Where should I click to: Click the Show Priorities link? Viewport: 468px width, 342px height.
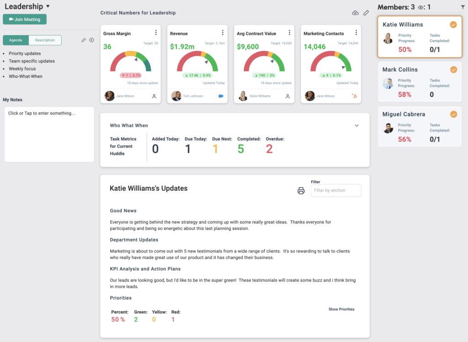[341, 309]
